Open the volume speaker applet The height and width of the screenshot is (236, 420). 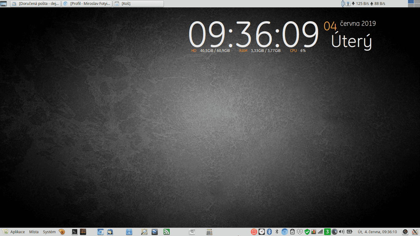pyautogui.click(x=342, y=232)
